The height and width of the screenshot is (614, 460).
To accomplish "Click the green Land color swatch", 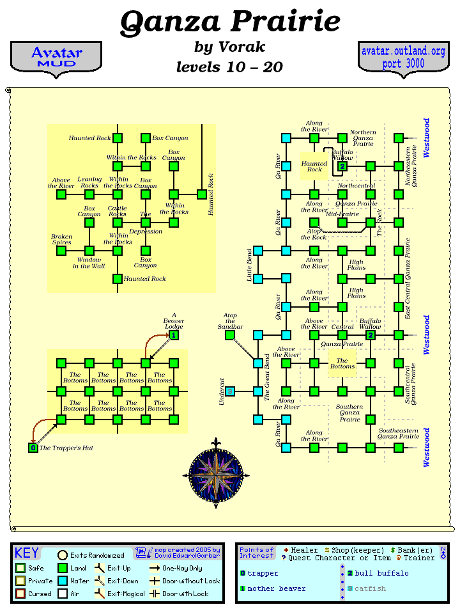I will (x=63, y=568).
